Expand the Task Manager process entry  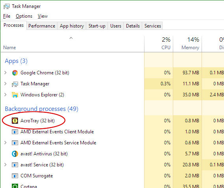click(6, 84)
